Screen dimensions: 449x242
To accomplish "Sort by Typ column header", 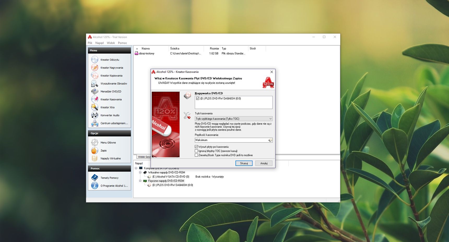I will pos(234,48).
